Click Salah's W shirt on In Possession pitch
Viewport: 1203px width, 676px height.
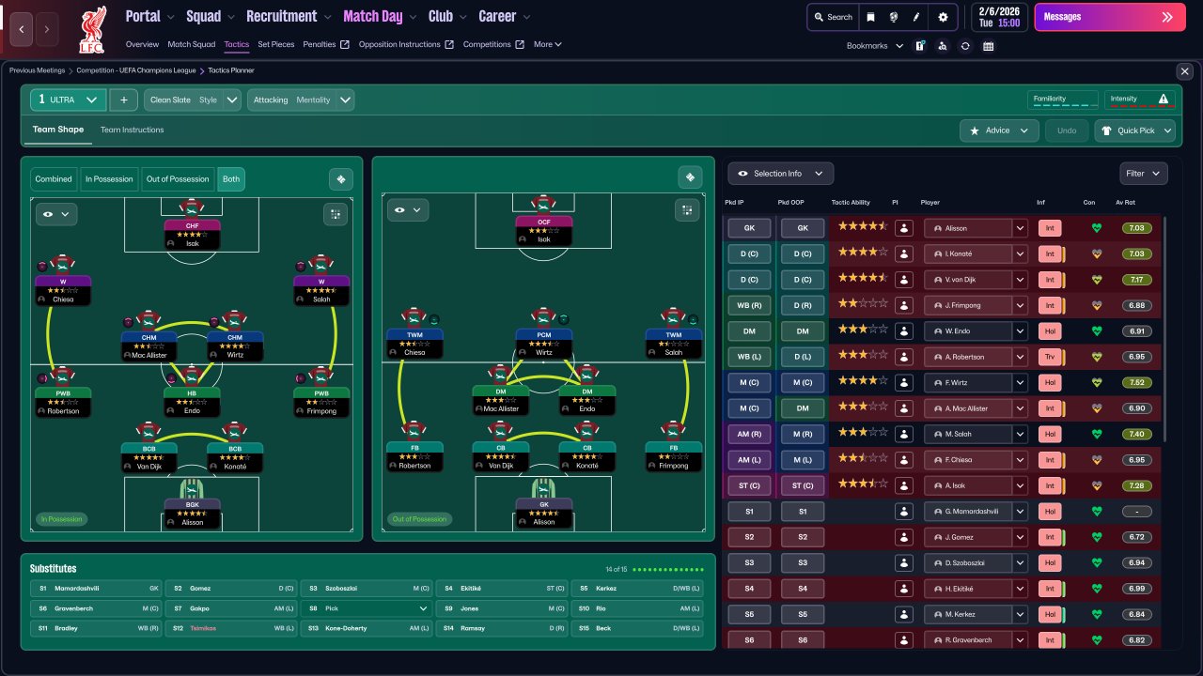point(321,264)
